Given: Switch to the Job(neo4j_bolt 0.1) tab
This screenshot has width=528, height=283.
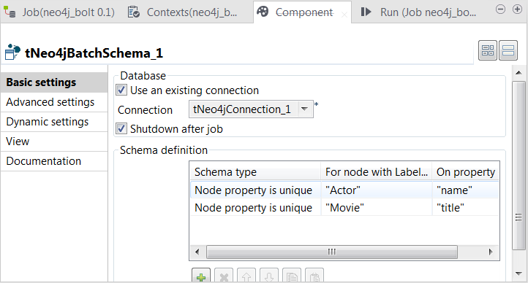Looking at the screenshot, I should [x=59, y=12].
